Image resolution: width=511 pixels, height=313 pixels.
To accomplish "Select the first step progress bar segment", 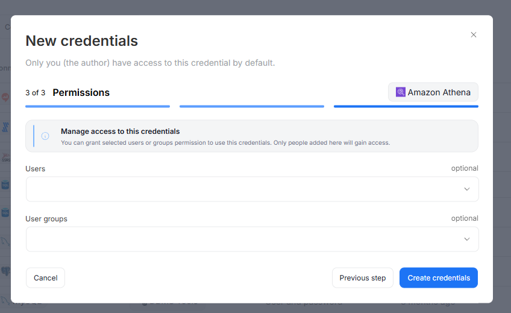I will click(x=98, y=107).
